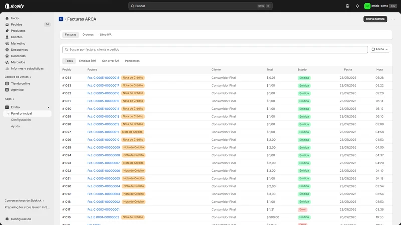
Task: Click the Nueva factura button
Action: [x=375, y=19]
